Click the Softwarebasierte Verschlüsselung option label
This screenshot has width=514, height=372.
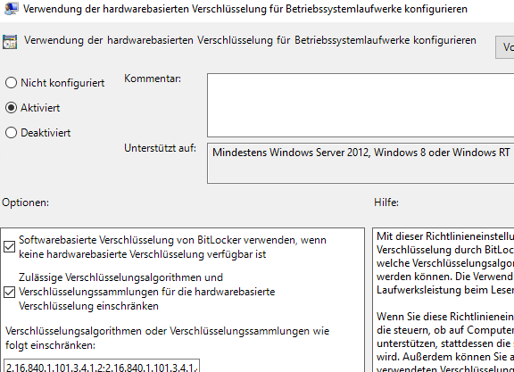tap(172, 247)
